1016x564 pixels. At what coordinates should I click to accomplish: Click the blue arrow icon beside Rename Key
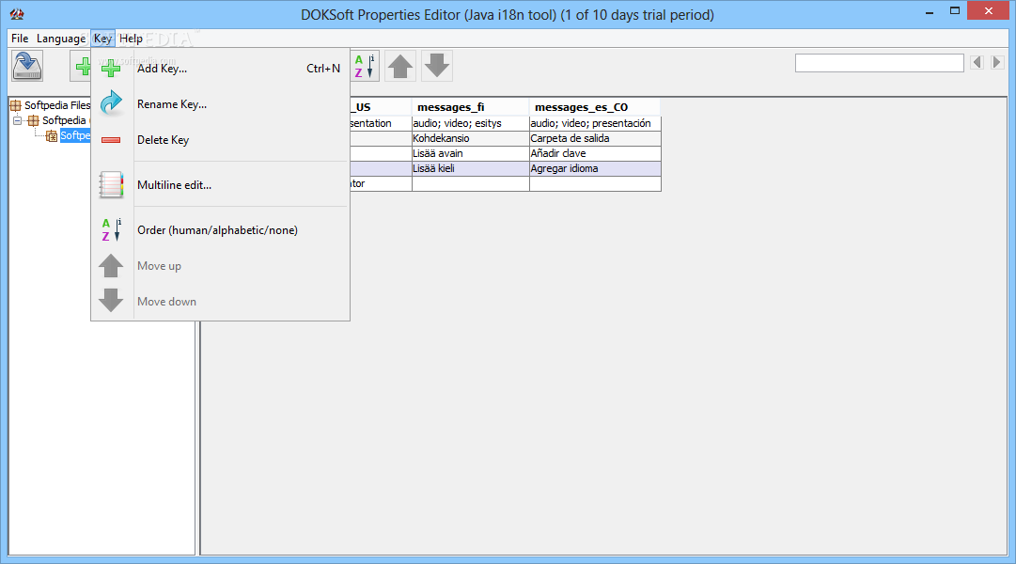111,103
